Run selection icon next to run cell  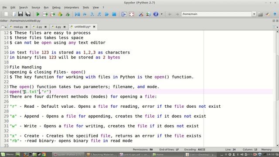click(60, 14)
